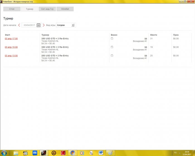Viewport: 195px width, 156px height.
Task: Switch to the Стол tab
Action: pyautogui.click(x=12, y=9)
